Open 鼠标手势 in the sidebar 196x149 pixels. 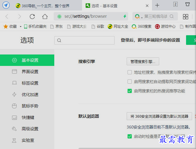[x=27, y=106]
